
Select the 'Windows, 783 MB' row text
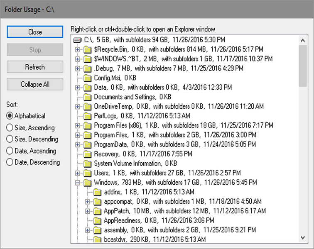tap(175, 182)
